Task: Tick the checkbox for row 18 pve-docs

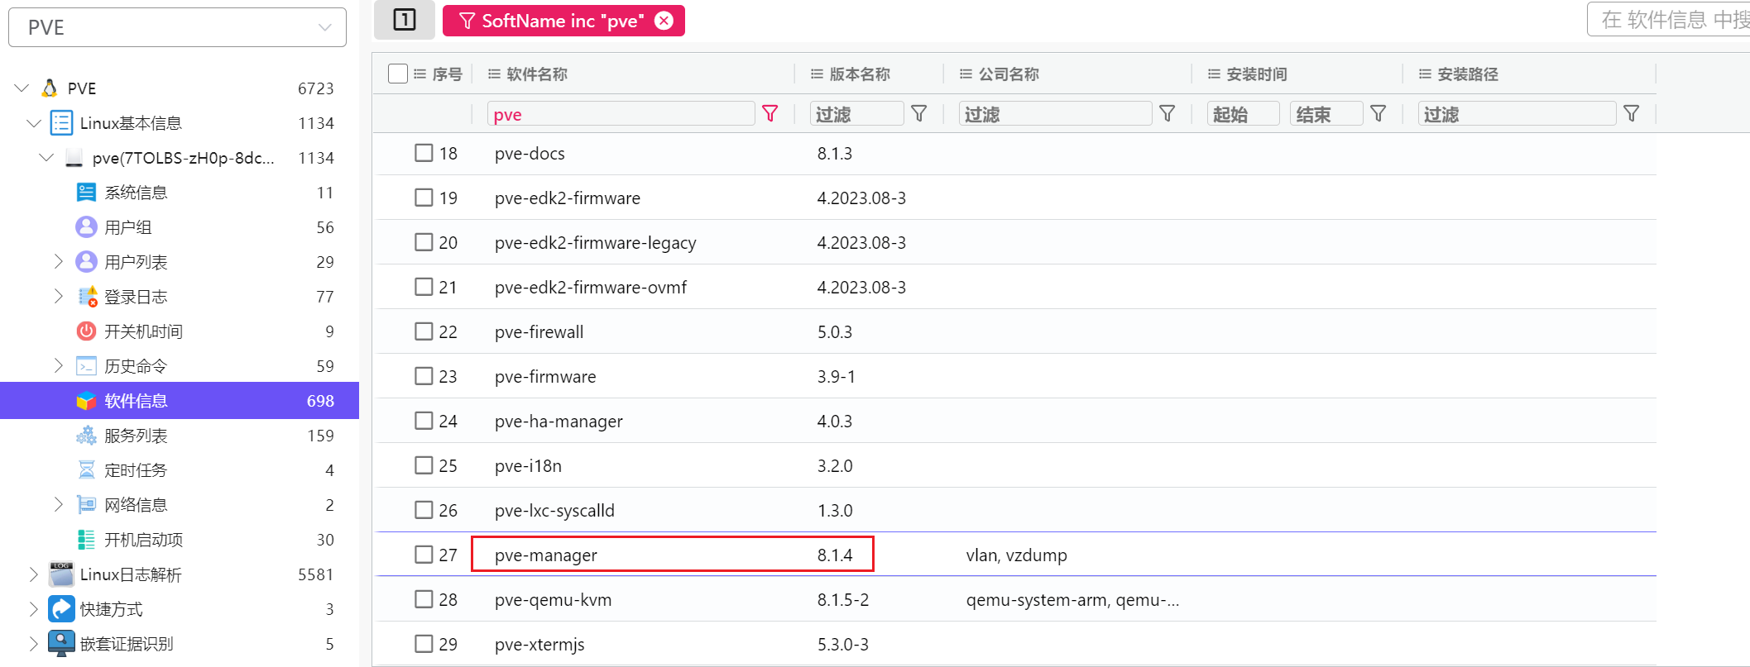Action: [x=424, y=153]
